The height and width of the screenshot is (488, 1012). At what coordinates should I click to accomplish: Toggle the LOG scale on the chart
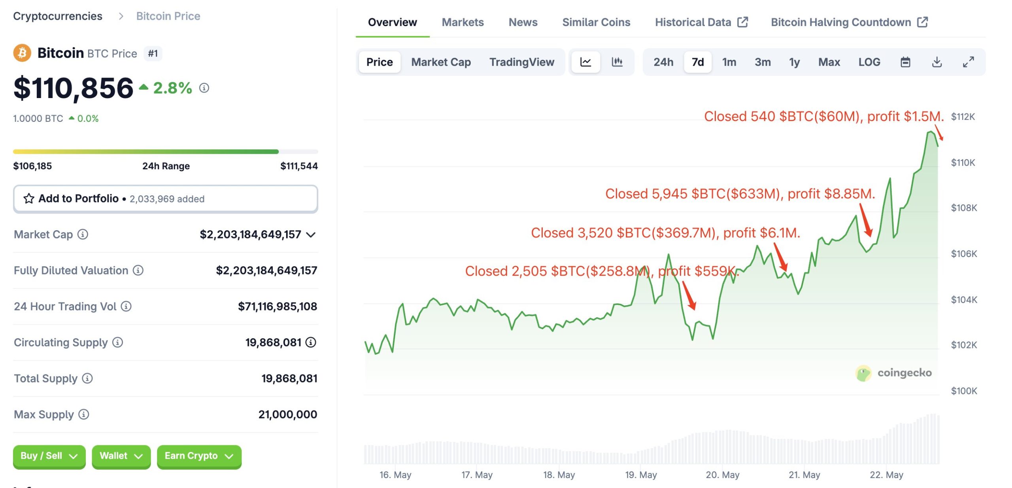(869, 62)
